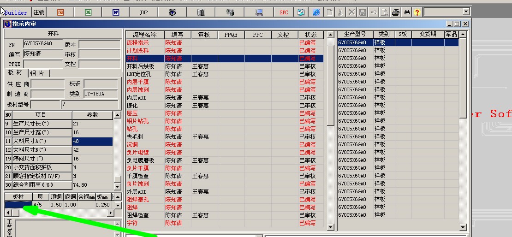Viewport: 512px width, 237px height.
Task: Click the 版本 input field
Action: [100, 44]
